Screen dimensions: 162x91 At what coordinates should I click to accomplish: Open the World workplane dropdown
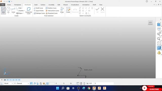(9, 83)
